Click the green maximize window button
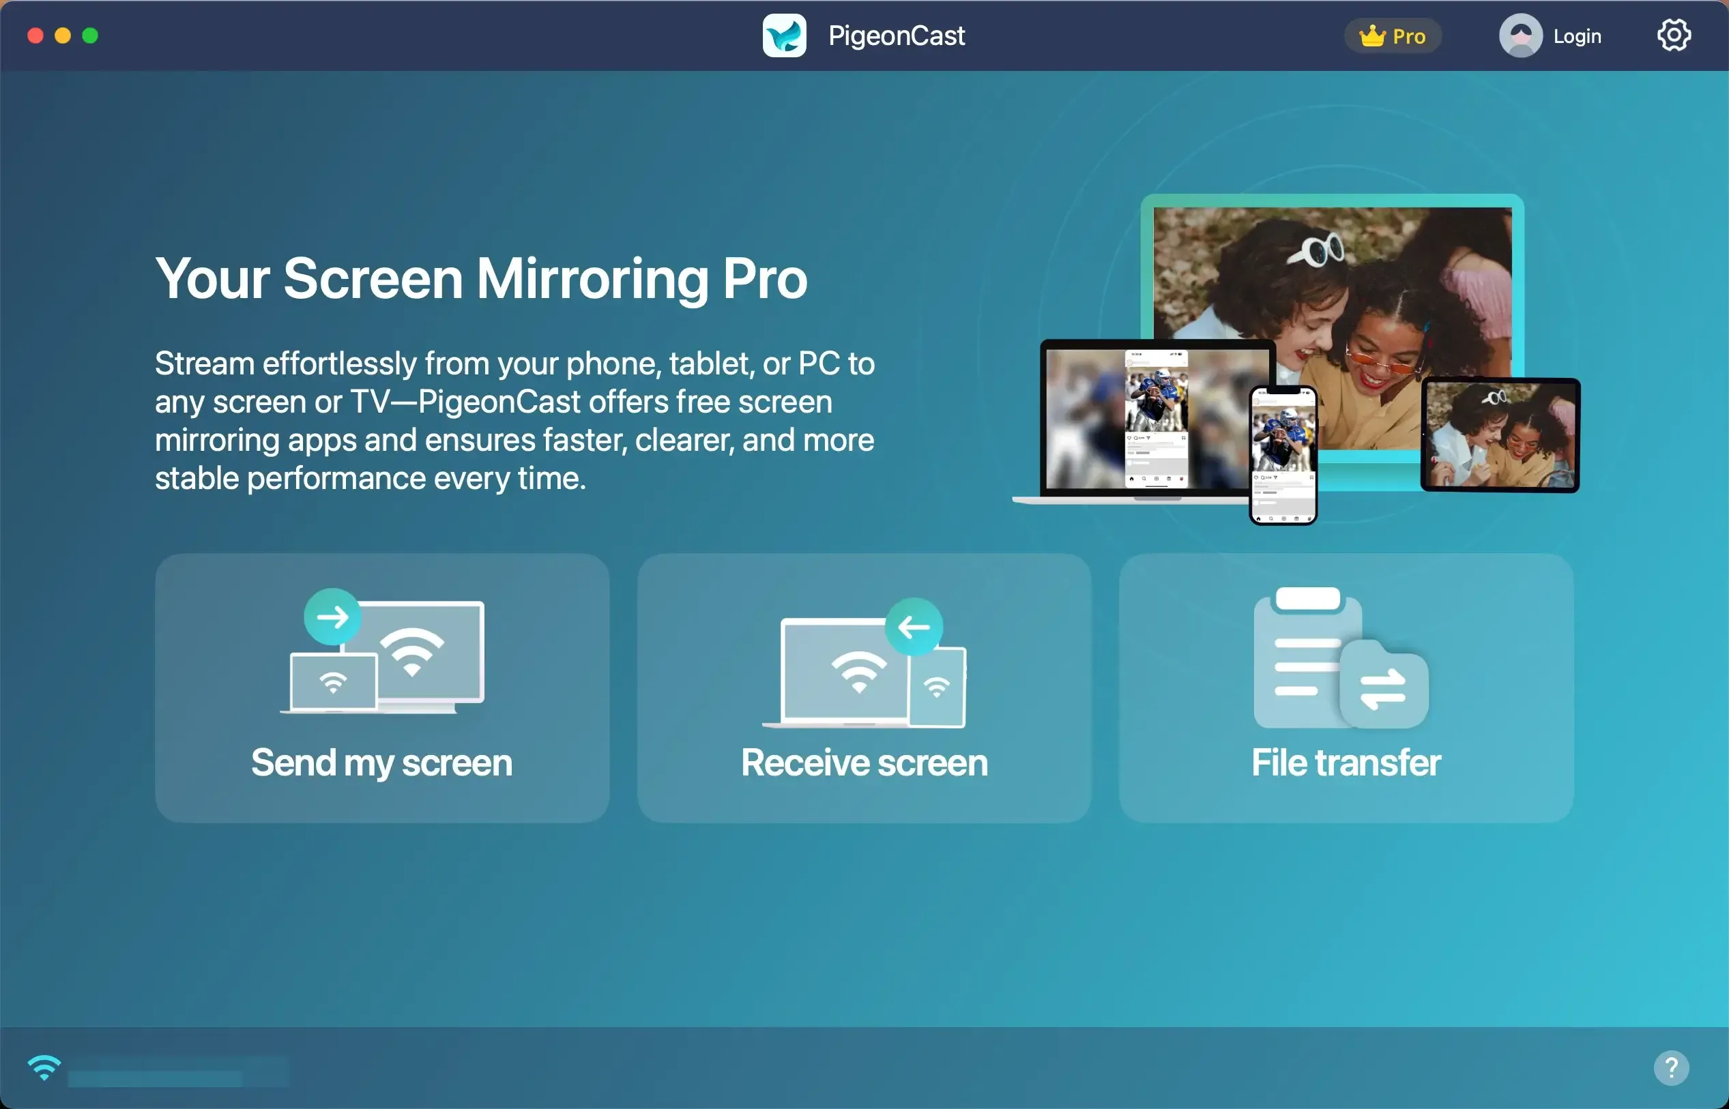This screenshot has height=1109, width=1729. 90,35
